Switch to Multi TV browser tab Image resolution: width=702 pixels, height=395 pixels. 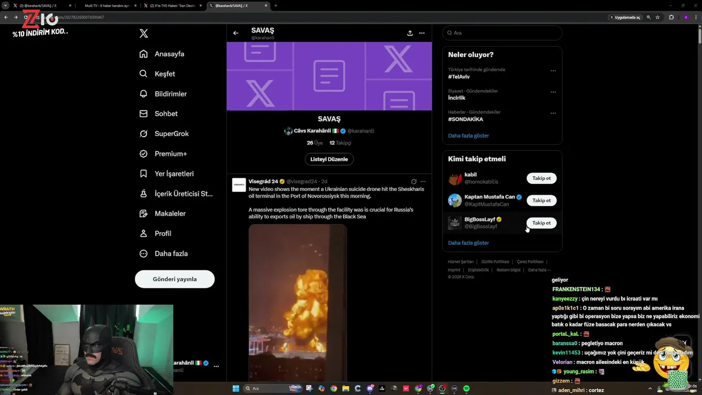[x=107, y=5]
